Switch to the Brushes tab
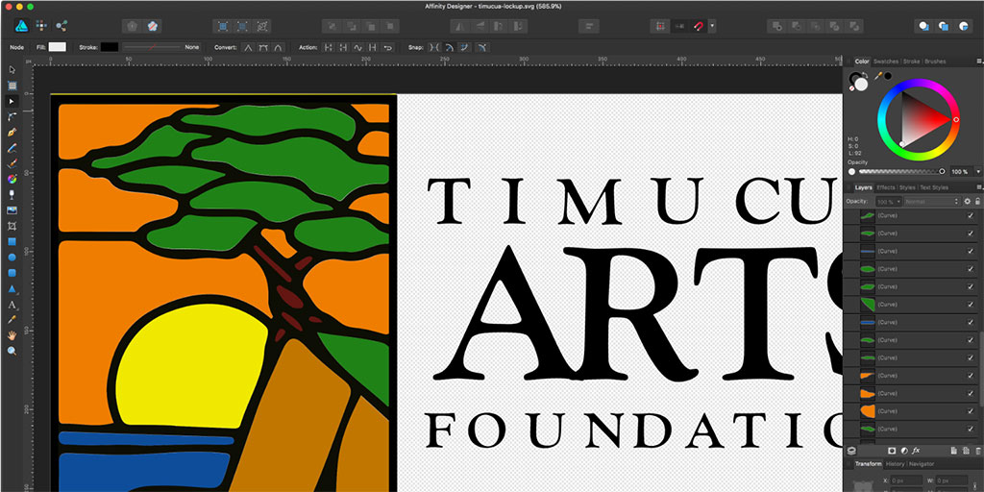Screen dimensions: 984x492 935,61
